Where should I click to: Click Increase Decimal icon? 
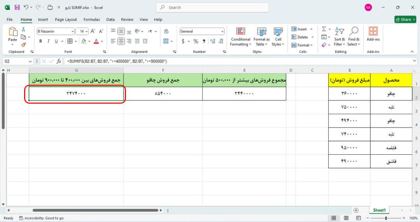[x=213, y=41]
